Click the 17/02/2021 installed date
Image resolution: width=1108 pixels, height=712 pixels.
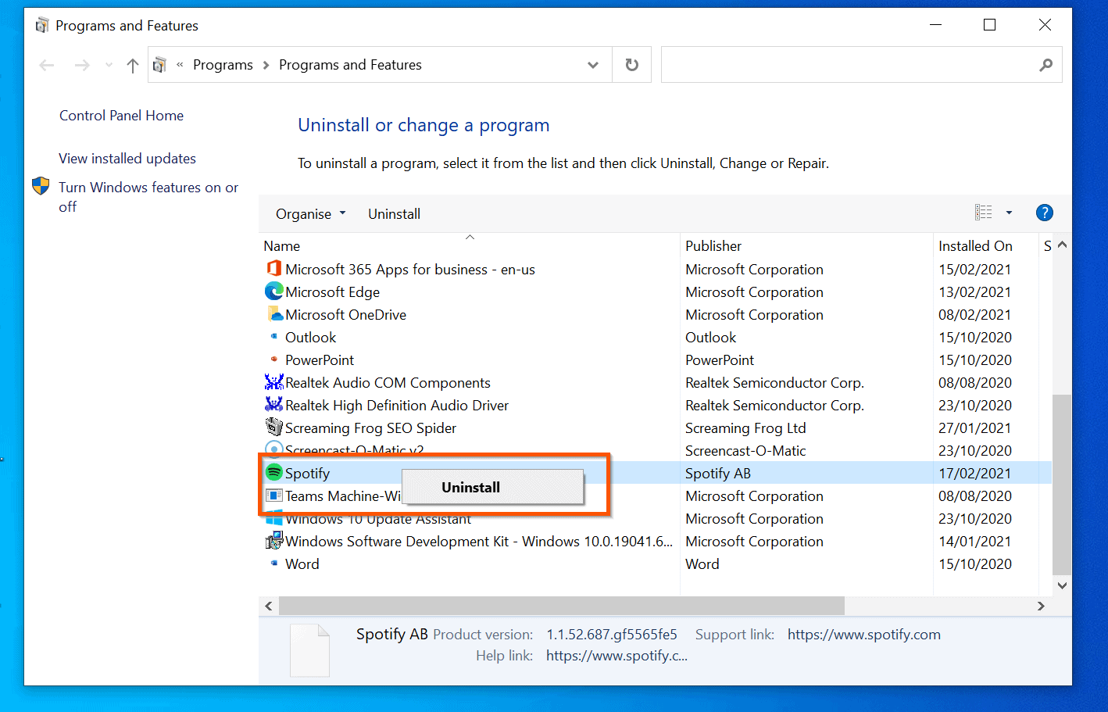click(x=974, y=473)
